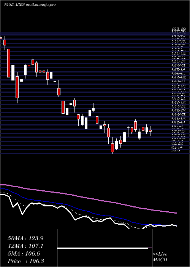Click the <<Live MACD label
190x267 pixels.
click(160, 257)
